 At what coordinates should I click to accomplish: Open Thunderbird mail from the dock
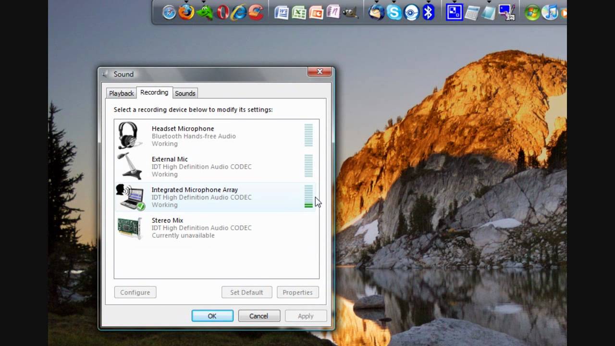[376, 12]
